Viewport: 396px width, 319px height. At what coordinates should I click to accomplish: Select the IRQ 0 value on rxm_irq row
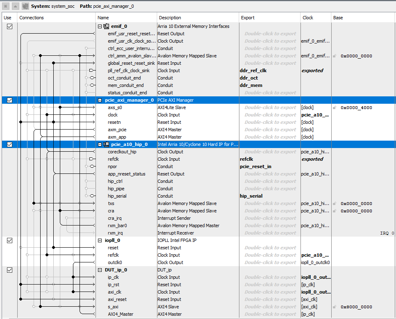[387, 233]
